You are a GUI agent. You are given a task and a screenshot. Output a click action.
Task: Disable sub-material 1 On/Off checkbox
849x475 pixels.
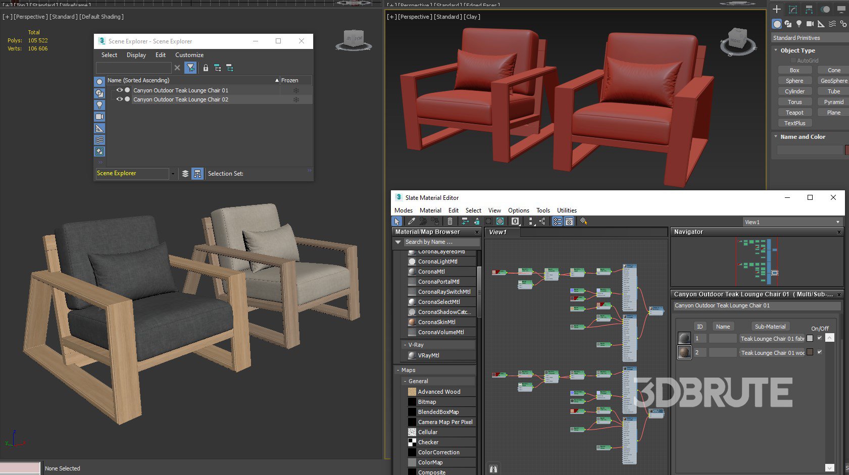[819, 338]
